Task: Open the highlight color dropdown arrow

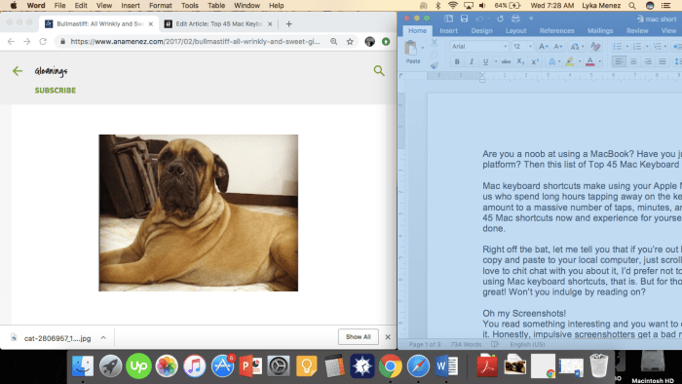Action: tap(580, 61)
